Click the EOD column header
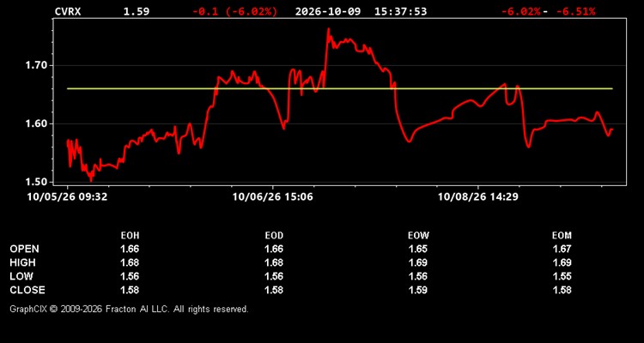The image size is (644, 343). (274, 236)
